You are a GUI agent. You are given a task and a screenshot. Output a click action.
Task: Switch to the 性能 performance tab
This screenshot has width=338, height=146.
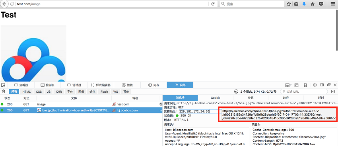pyautogui.click(x=127, y=85)
